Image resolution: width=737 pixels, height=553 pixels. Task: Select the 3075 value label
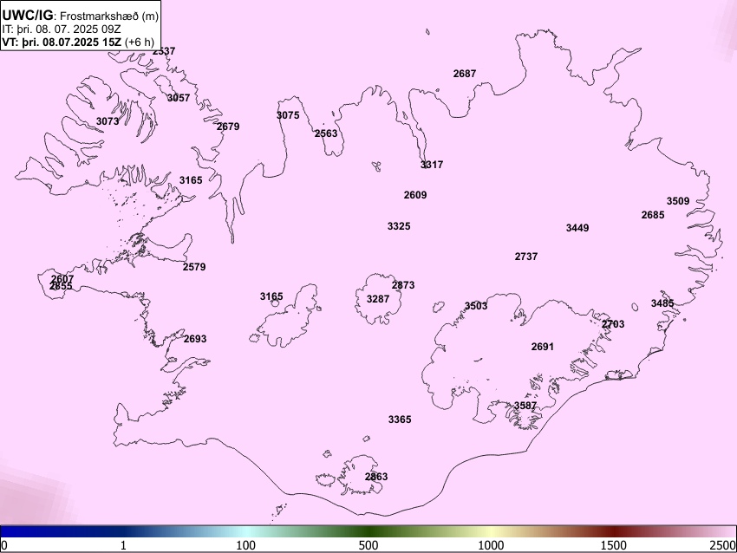coord(288,115)
